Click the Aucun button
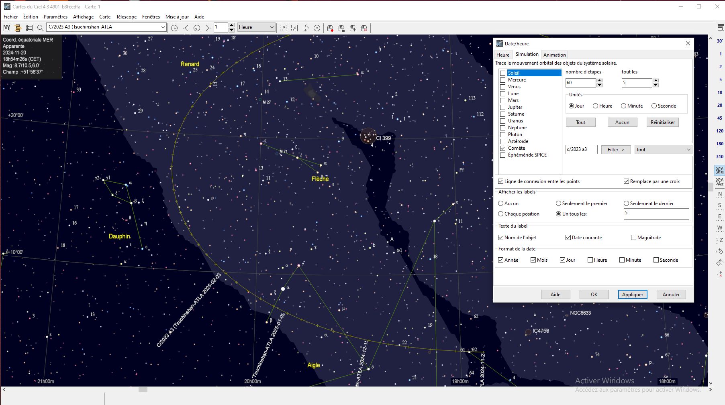The image size is (725, 405). click(622, 122)
